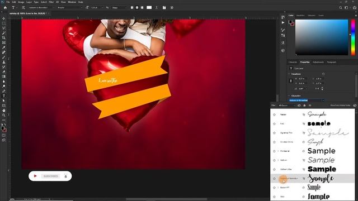This screenshot has height=201, width=358.
Task: Click the Love in the text on ribbon
Action: point(108,80)
